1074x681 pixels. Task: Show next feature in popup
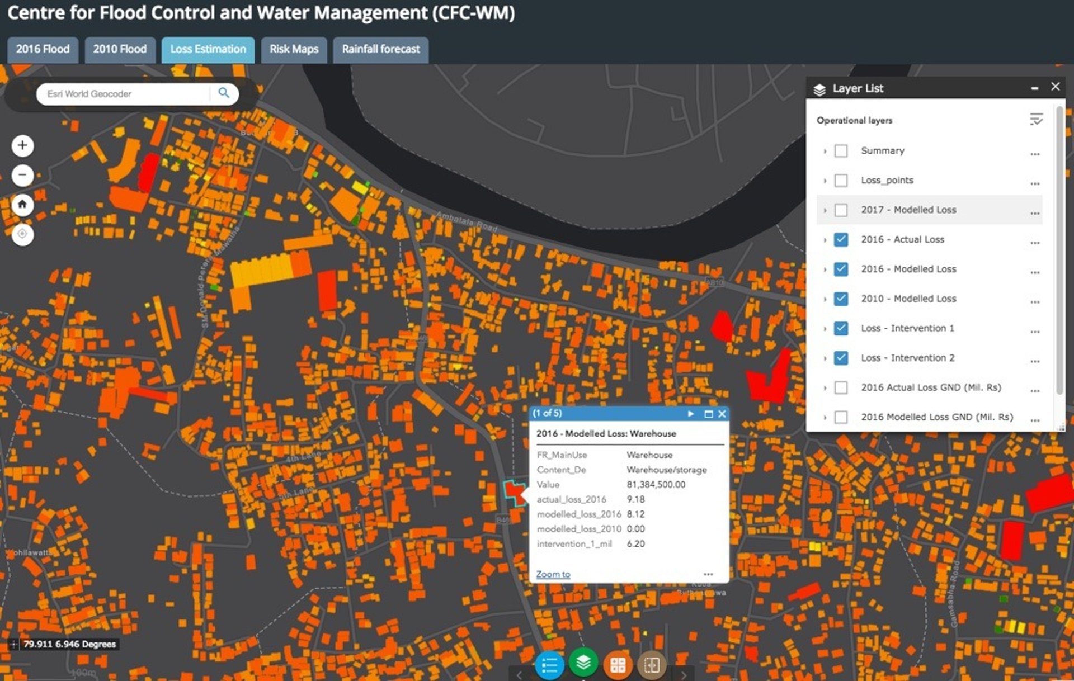click(691, 414)
